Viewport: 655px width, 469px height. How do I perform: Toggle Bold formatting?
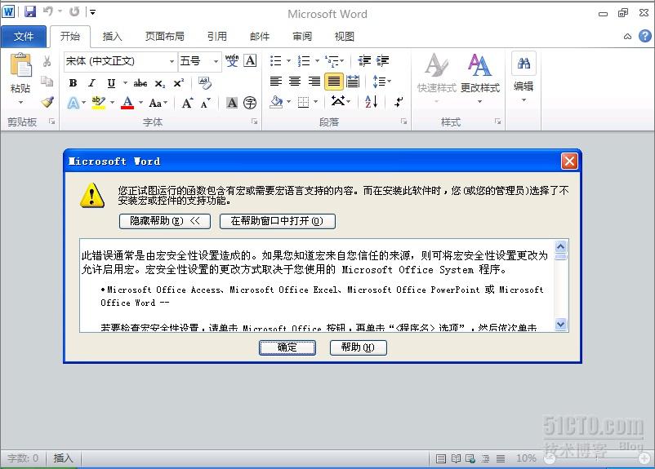point(74,83)
